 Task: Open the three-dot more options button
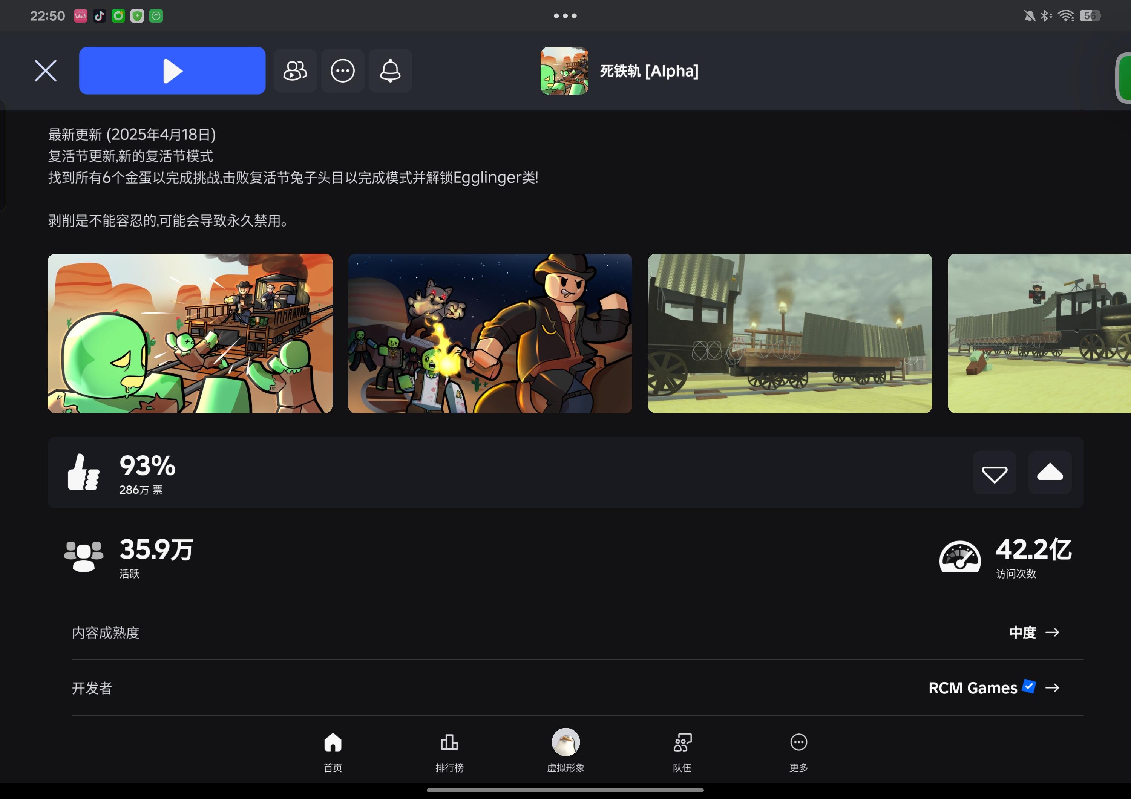[x=343, y=71]
